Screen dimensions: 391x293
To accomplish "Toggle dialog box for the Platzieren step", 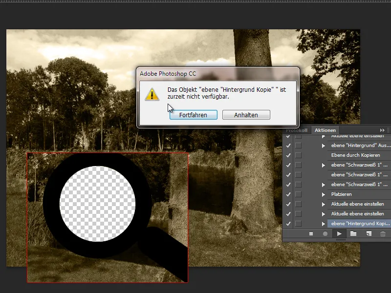I will [298, 194].
